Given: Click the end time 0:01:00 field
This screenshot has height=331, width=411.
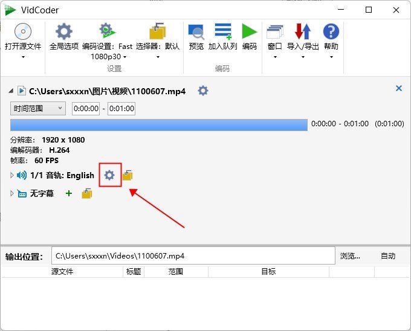Looking at the screenshot, I should coord(121,108).
